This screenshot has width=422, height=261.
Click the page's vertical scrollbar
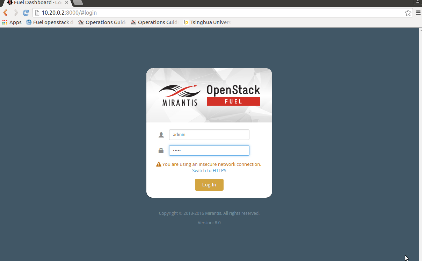420,144
